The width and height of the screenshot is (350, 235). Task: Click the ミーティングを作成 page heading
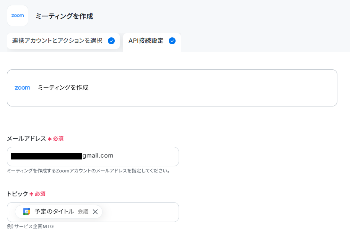tap(64, 16)
